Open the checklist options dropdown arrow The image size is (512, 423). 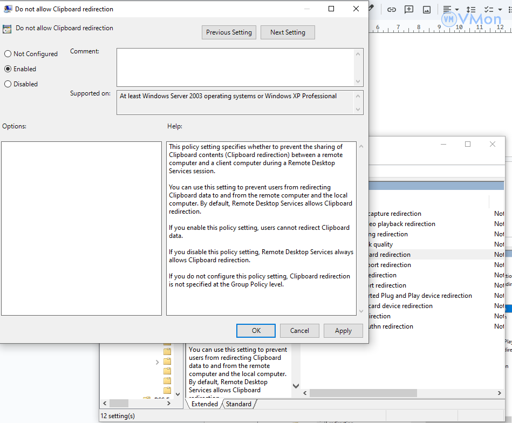[x=499, y=10]
